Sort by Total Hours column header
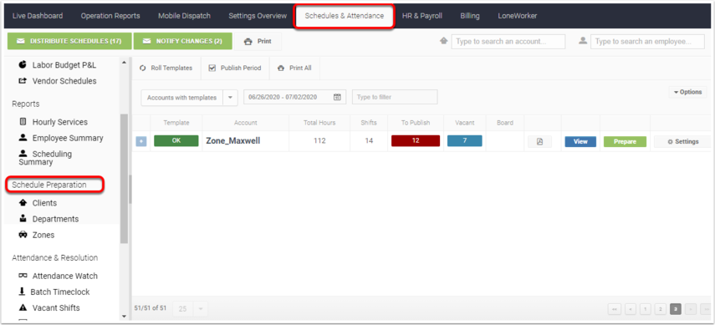Image resolution: width=715 pixels, height=325 pixels. (319, 123)
